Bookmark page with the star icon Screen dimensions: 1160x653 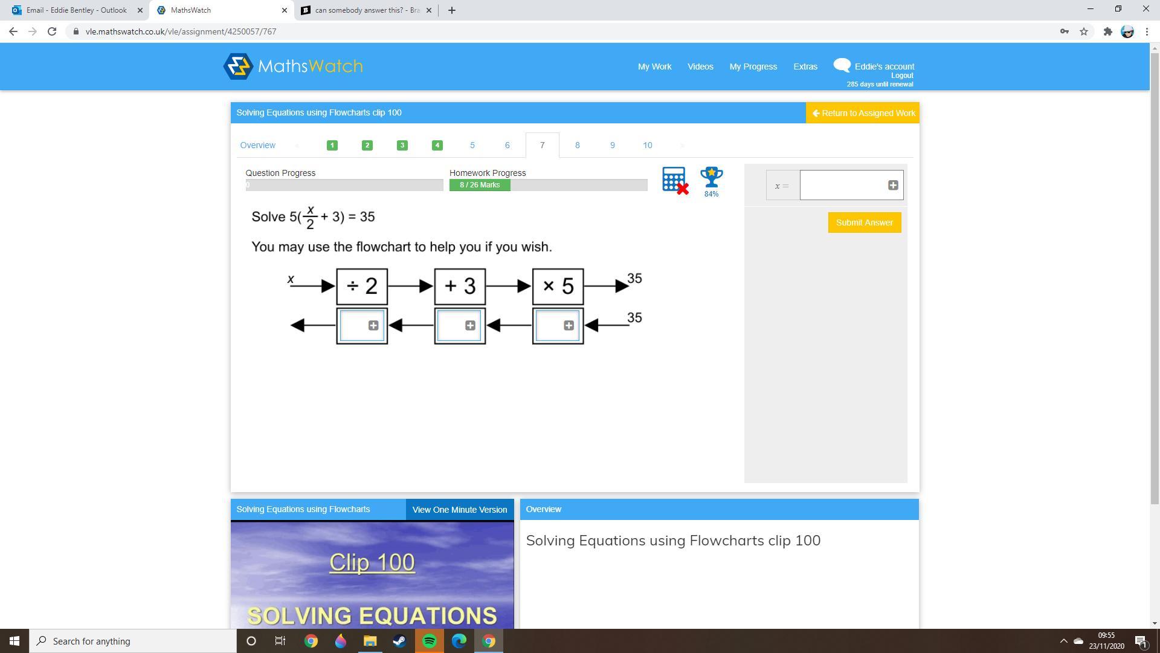(1084, 31)
